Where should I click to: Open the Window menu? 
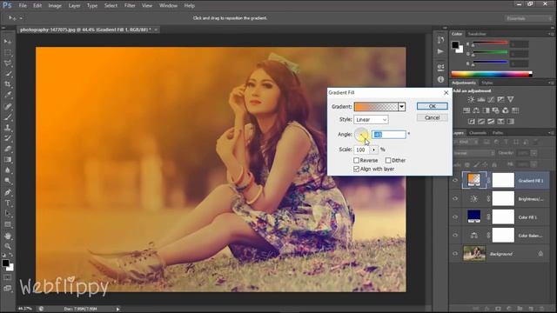click(168, 6)
